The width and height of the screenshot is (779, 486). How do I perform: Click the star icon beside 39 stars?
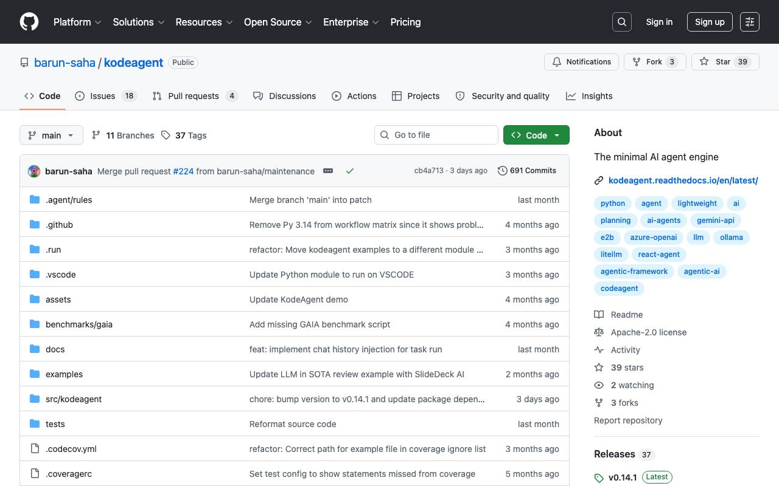point(599,368)
